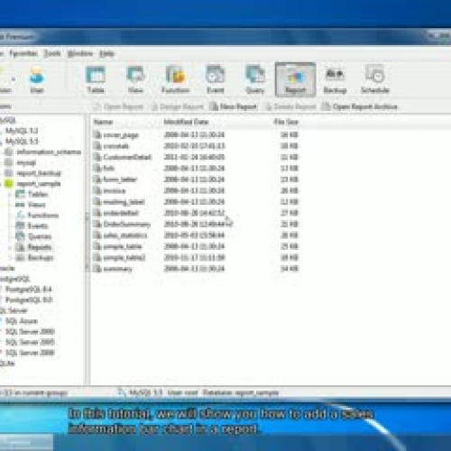
Task: Open the Tools menu
Action: click(x=52, y=54)
